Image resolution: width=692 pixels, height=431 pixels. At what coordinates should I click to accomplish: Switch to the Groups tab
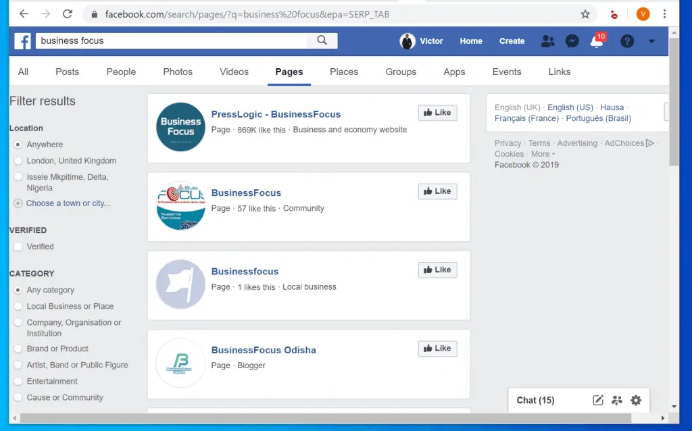coord(400,72)
